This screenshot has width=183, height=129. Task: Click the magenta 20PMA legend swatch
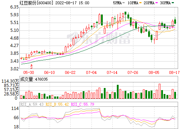[x=157, y=2]
